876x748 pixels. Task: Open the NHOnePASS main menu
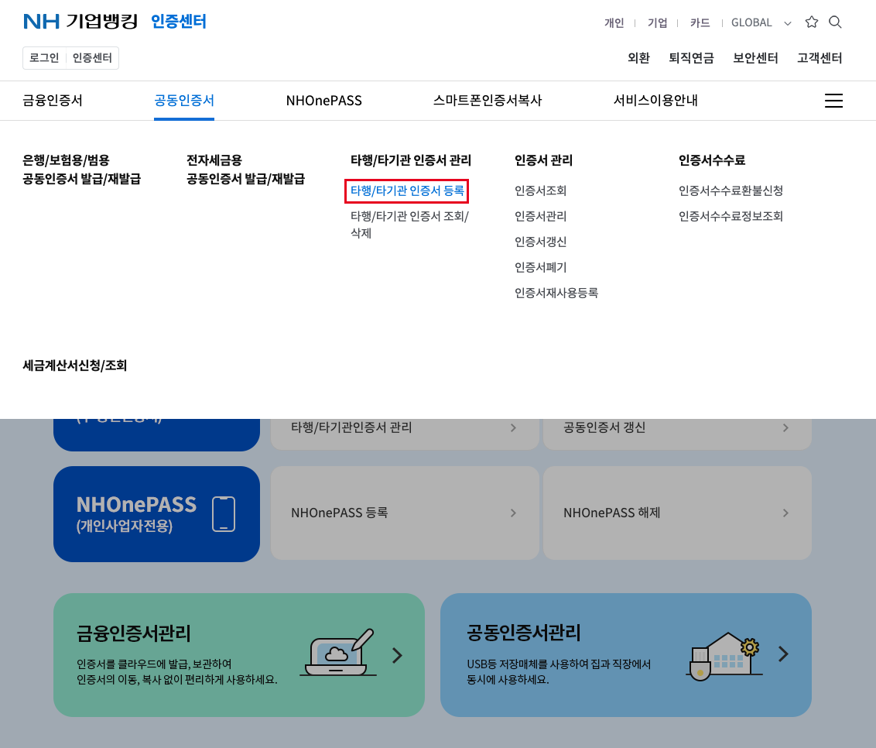tap(324, 101)
